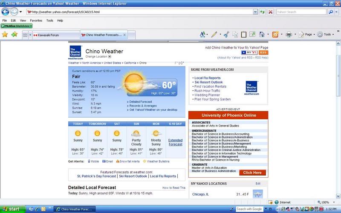Open Records & Averages link
Screen dimensions: 341x213
[143, 106]
